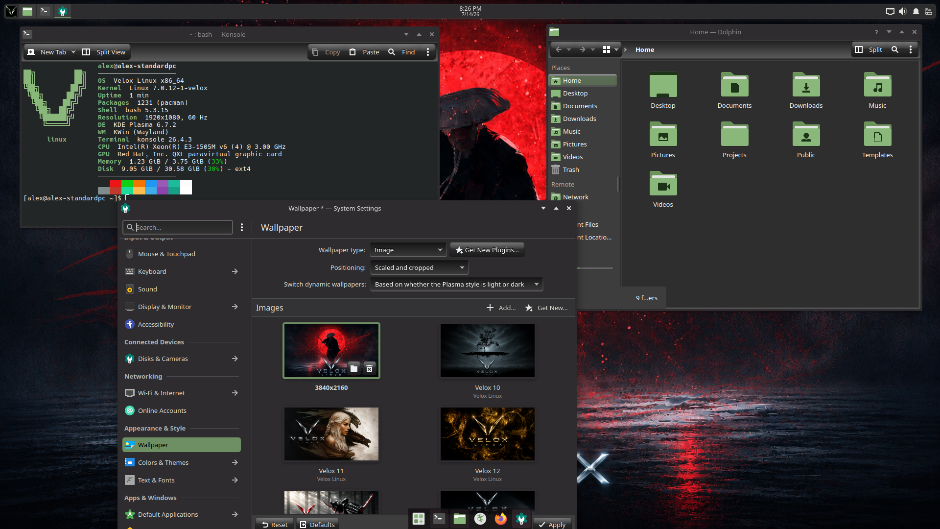Screen dimensions: 940x529
Task: Remove the 3840x2160 wallpaper via delete icon
Action: [370, 368]
